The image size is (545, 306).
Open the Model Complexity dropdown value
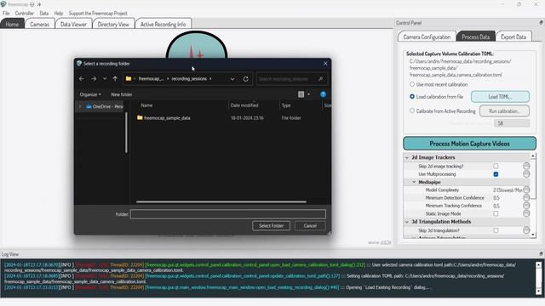508,190
